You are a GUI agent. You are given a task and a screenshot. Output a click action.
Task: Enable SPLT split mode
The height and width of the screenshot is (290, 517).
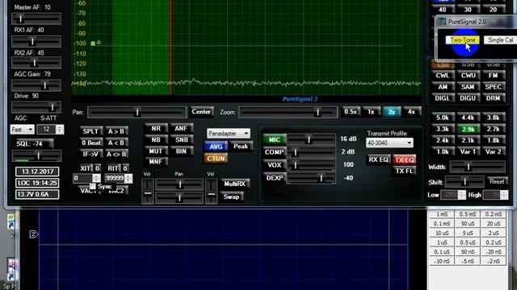click(x=90, y=131)
